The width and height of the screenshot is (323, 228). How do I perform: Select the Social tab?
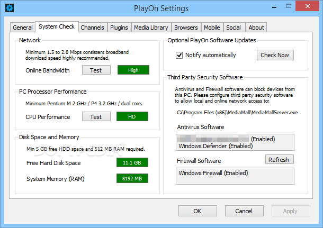coord(234,28)
